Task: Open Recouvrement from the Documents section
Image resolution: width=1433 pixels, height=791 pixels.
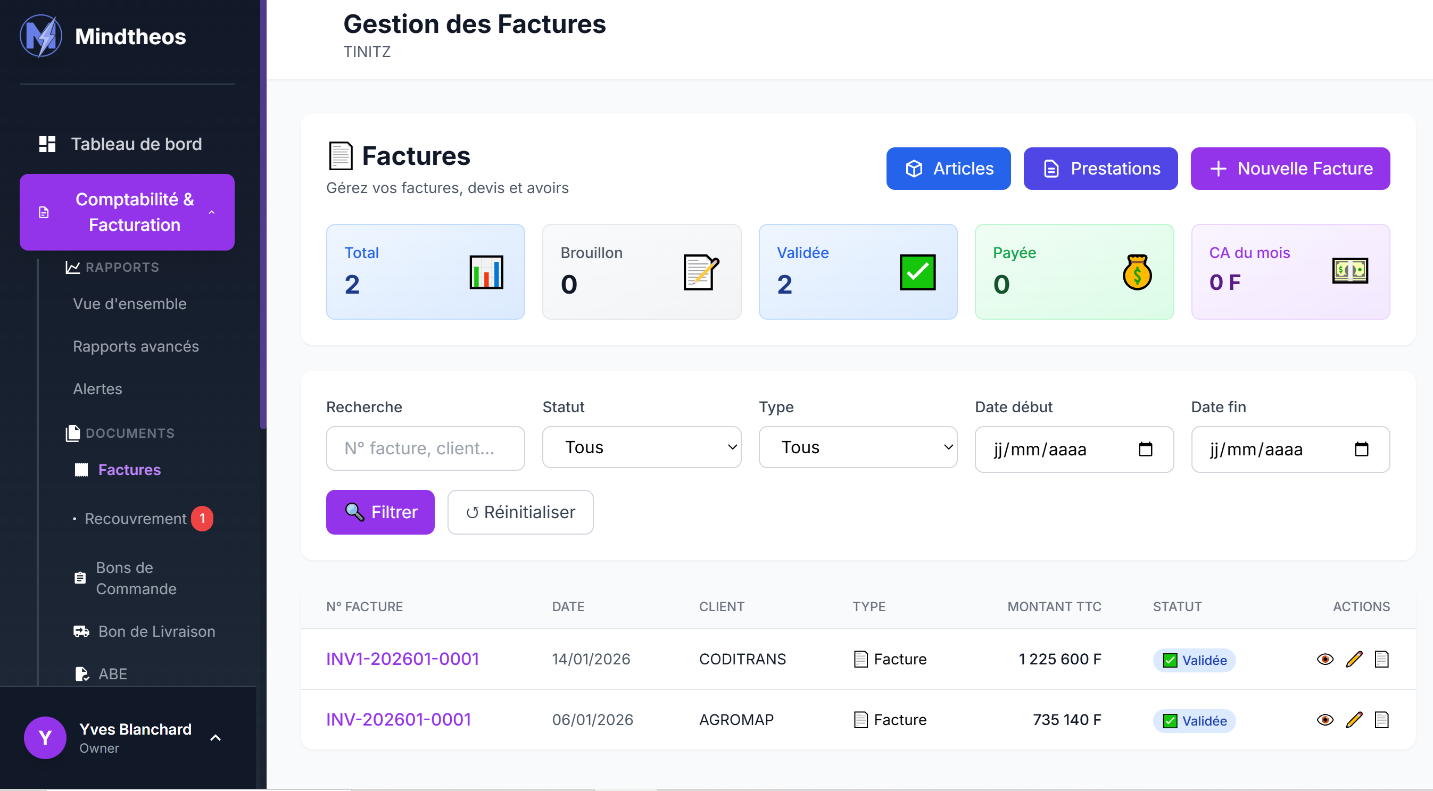Action: tap(136, 518)
